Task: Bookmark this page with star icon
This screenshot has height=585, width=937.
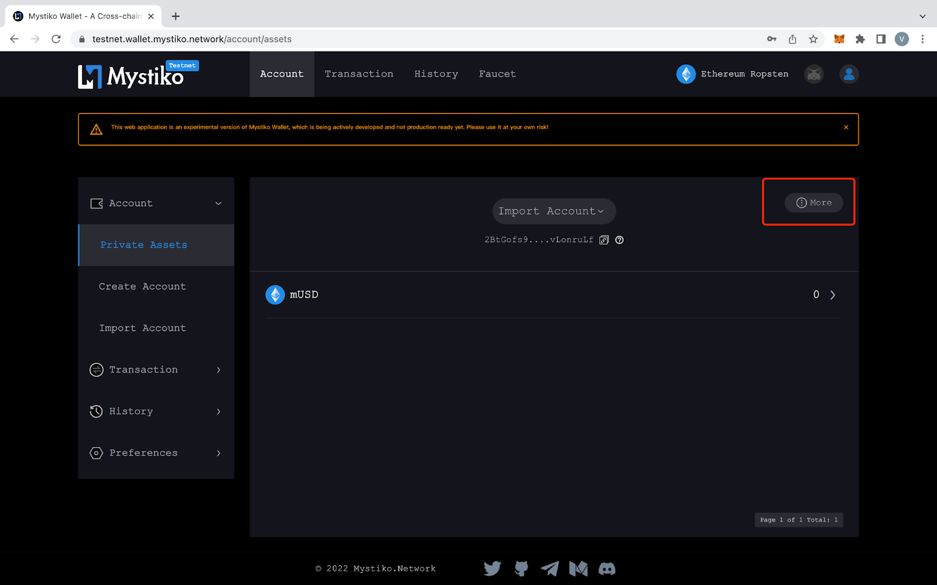Action: (813, 39)
